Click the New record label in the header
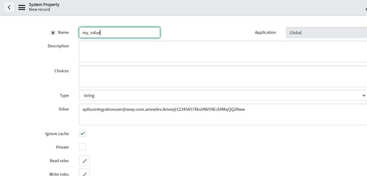The height and width of the screenshot is (176, 367). 39,9
